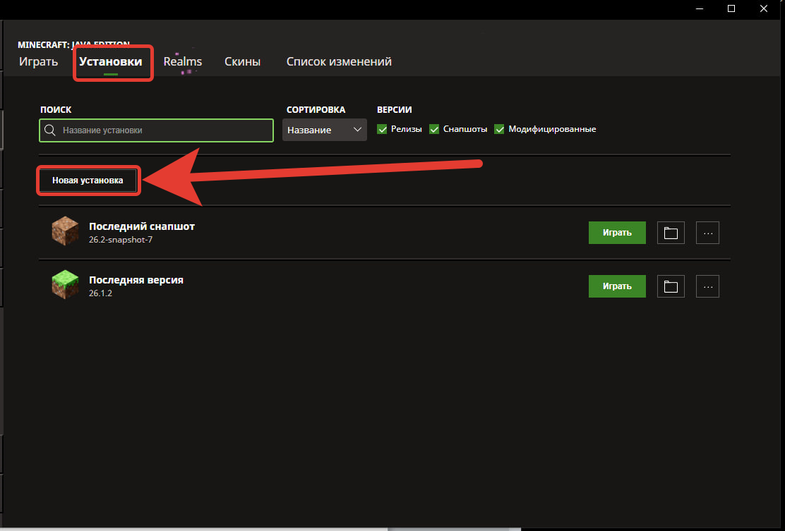Select the Последний снапшот installation name

pyautogui.click(x=142, y=226)
